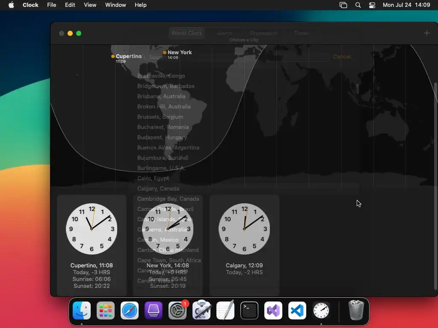Viewport: 438px width, 328px height.
Task: Open TextEdit from the Dock
Action: tap(225, 310)
